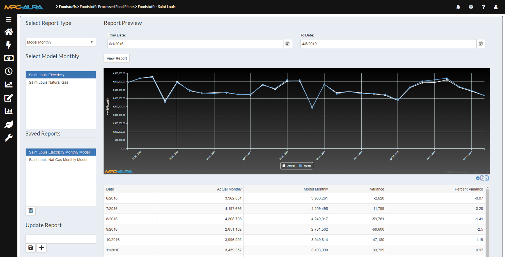Open Foodstuffs Processed Food Plants breadcrumb

coord(107,7)
